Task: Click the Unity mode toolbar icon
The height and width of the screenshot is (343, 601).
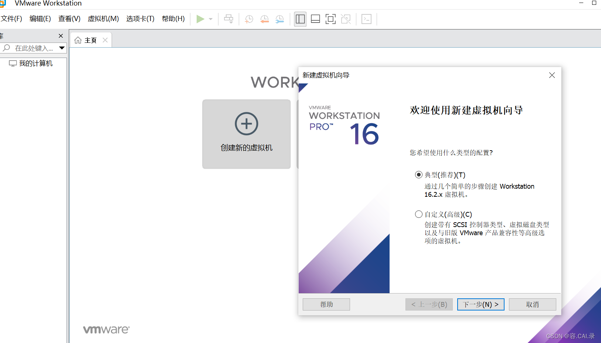Action: point(346,19)
